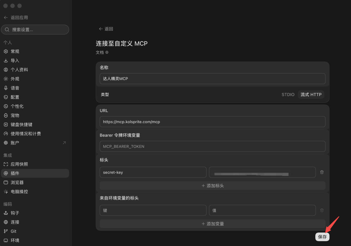Click the 个性化 personalization icon

[6, 106]
